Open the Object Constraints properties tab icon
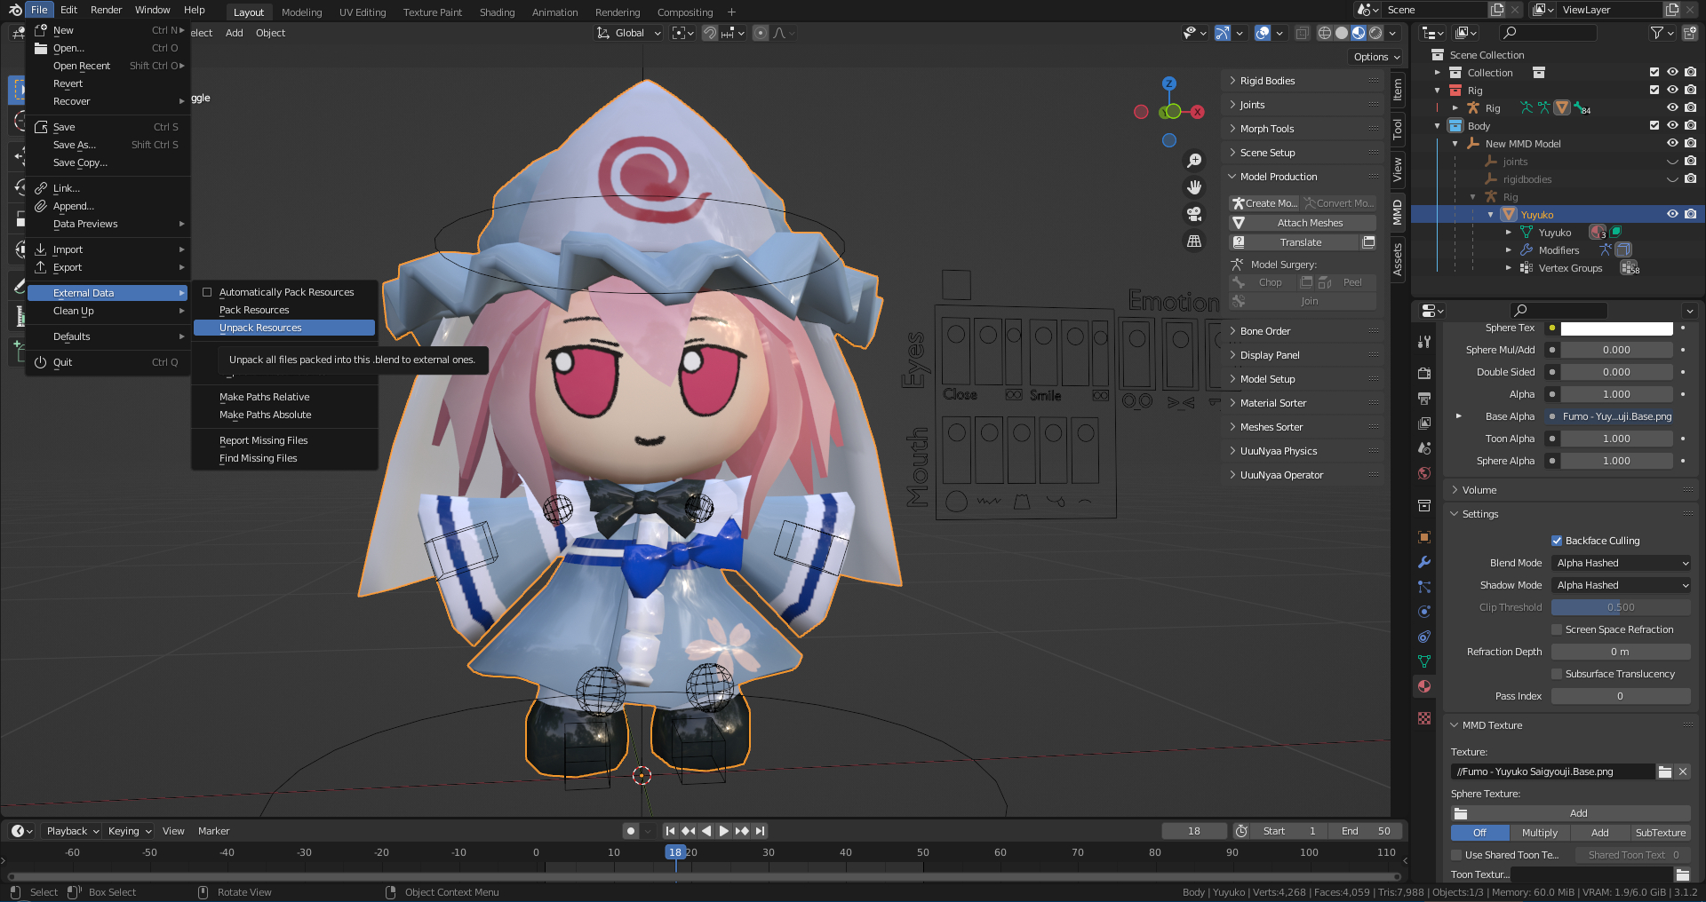This screenshot has width=1706, height=902. coord(1424,637)
